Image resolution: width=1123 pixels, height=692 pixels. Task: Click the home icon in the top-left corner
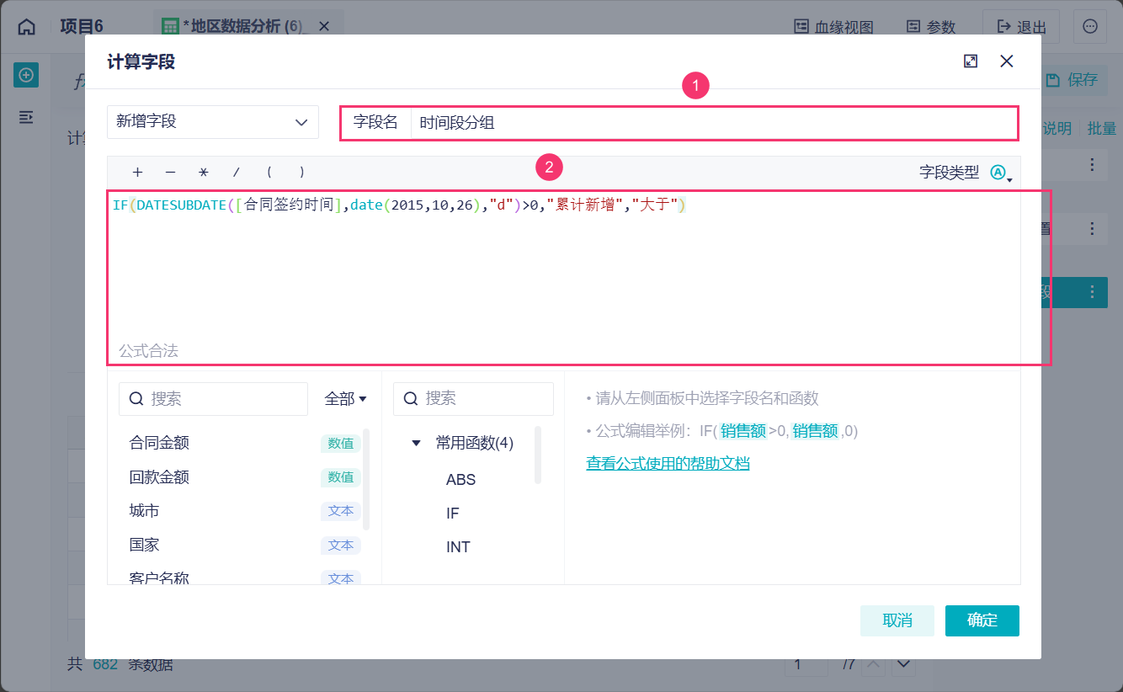(25, 25)
